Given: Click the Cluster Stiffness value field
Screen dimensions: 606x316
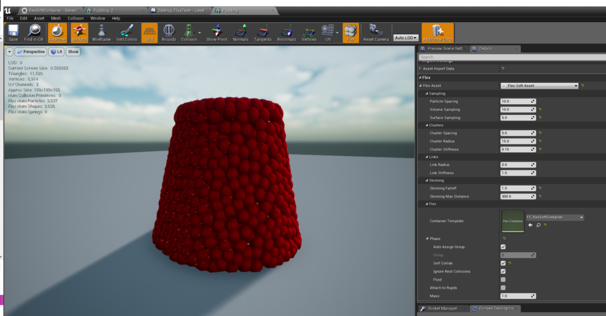Looking at the screenshot, I should coord(518,149).
